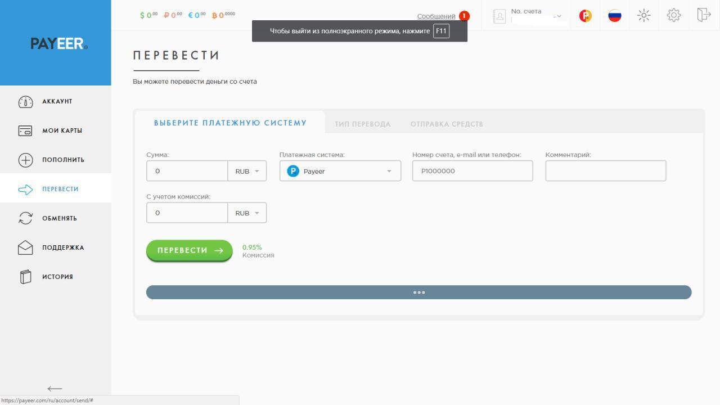Click the bitcoin balance 0.0000

point(223,15)
